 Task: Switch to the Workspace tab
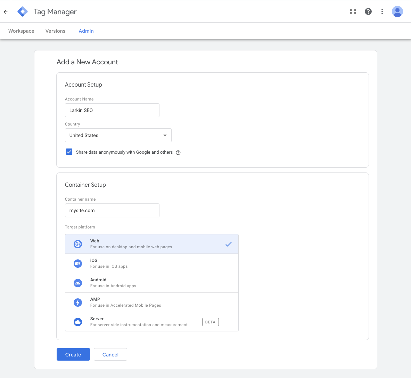tap(21, 31)
